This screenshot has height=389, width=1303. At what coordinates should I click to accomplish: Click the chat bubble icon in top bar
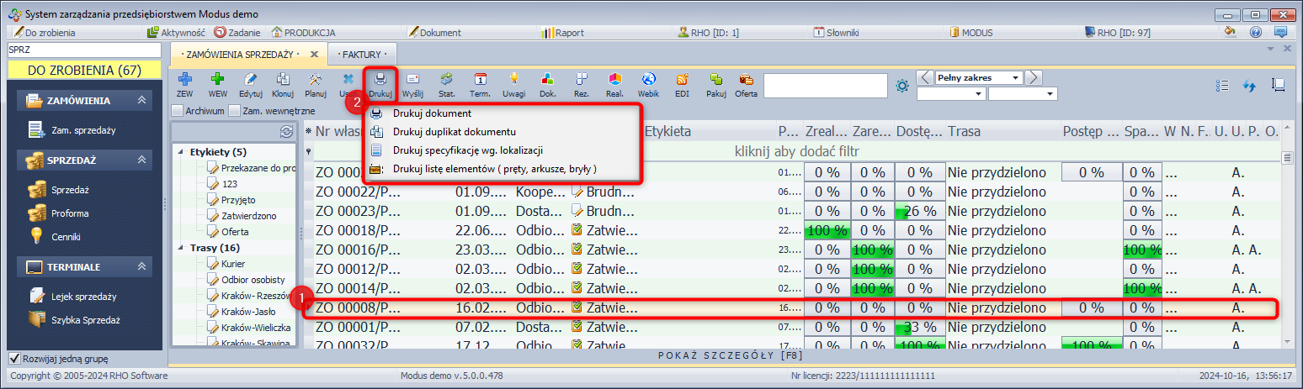pyautogui.click(x=1280, y=32)
